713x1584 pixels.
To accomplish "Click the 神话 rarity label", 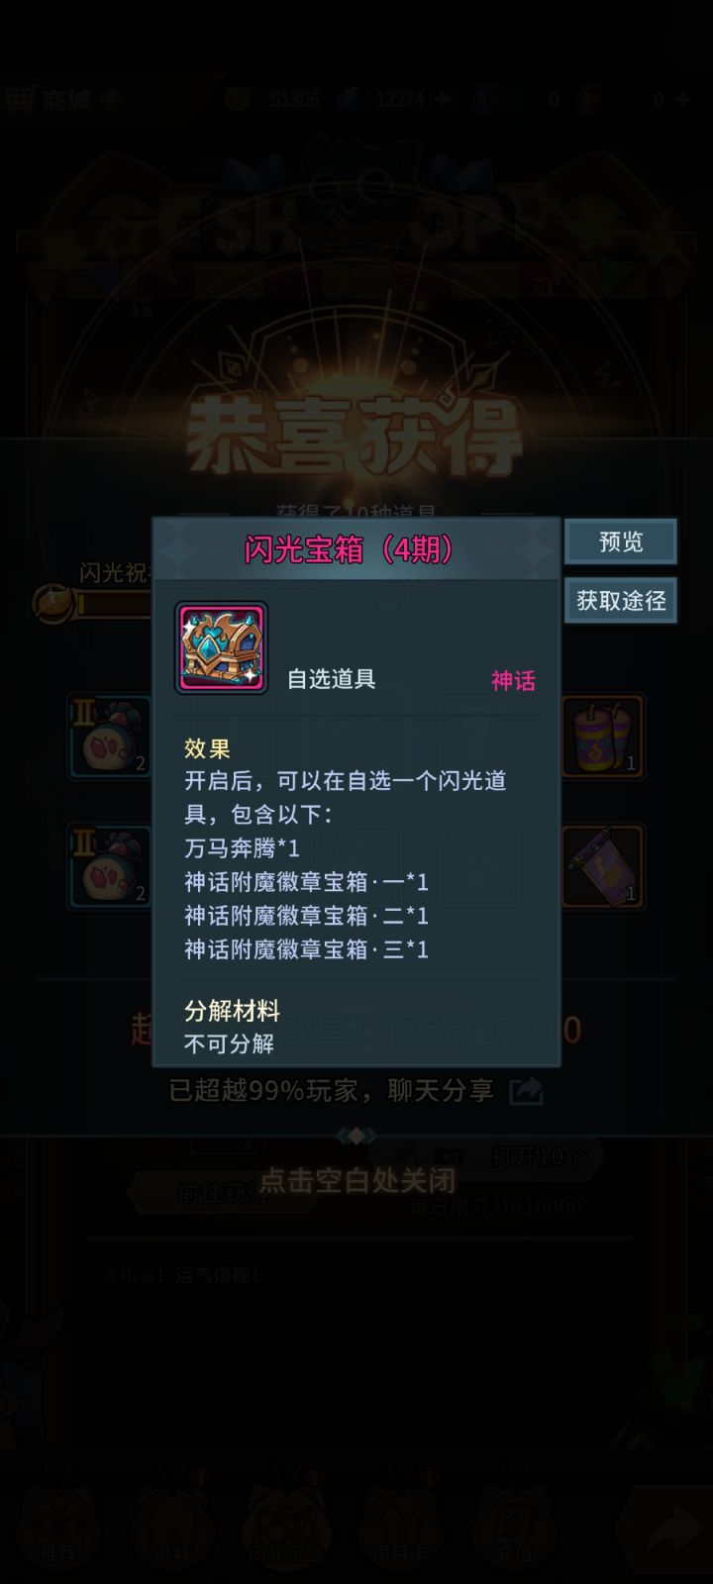I will click(x=513, y=680).
